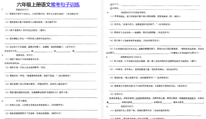Viewport: 206px width, 119px height.
Task: Click the label '②不拘束:'
Action: click(x=115, y=8)
